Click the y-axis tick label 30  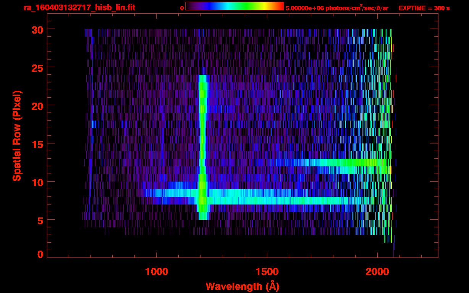coord(37,29)
